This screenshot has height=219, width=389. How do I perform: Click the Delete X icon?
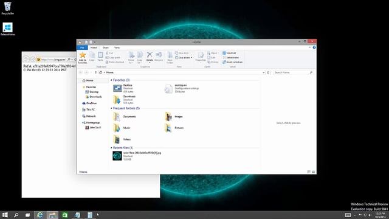(x=150, y=55)
